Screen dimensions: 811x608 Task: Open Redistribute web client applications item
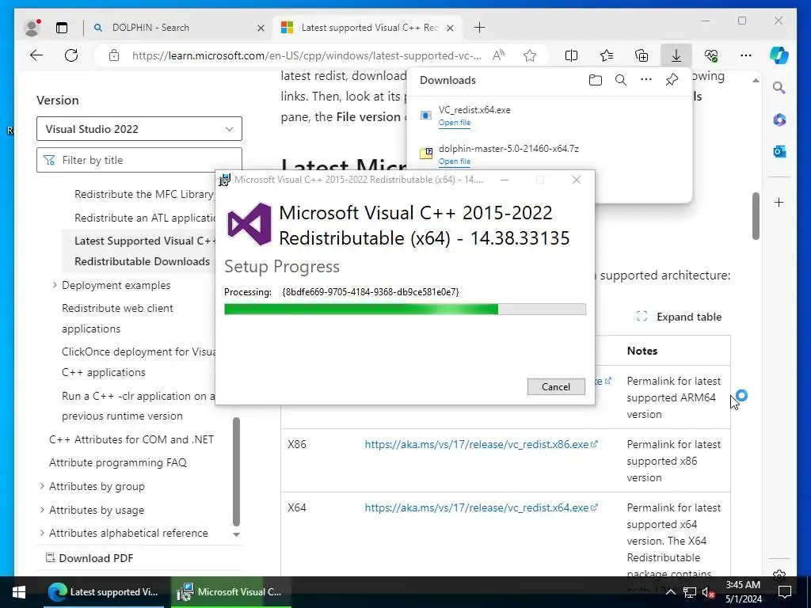click(x=117, y=318)
